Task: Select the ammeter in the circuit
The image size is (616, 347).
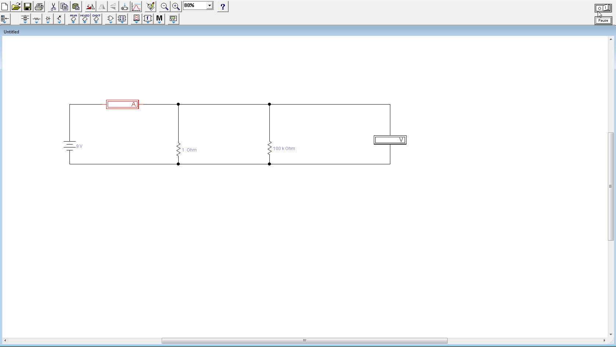Action: coord(122,105)
